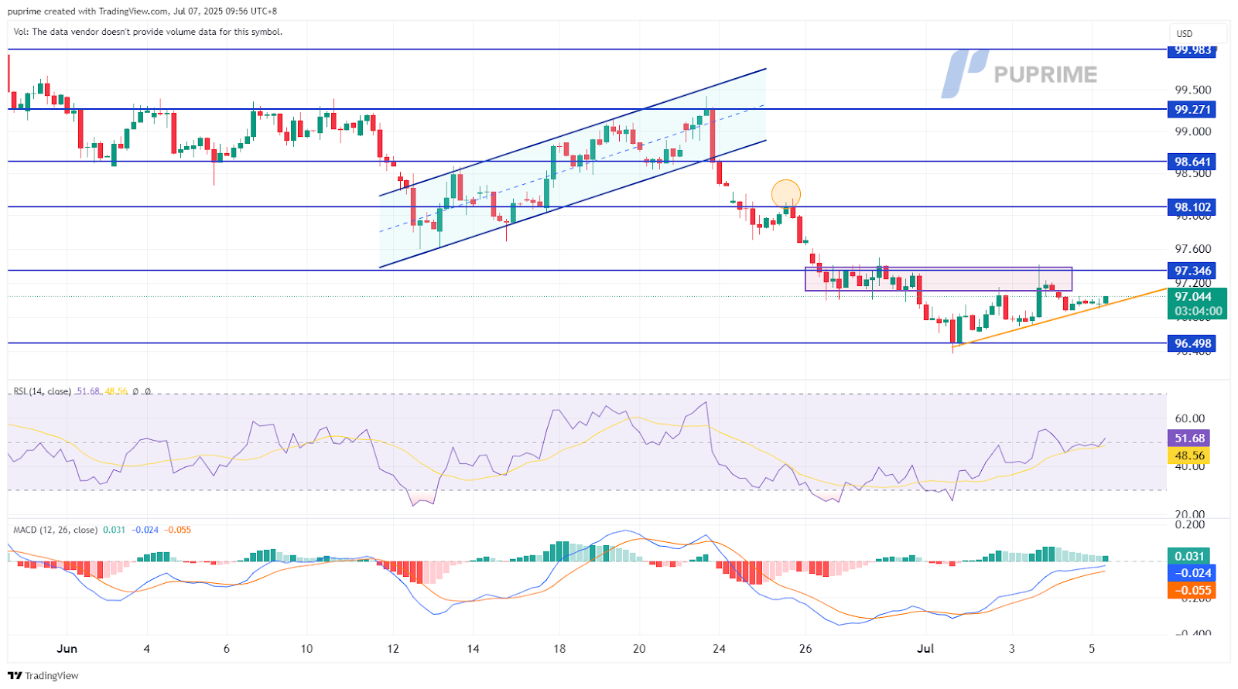Select the 99.983 horizontal line price label
This screenshot has width=1238, height=689.
click(1192, 50)
